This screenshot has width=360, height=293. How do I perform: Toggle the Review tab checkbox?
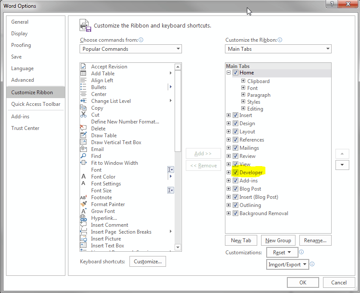click(x=236, y=156)
